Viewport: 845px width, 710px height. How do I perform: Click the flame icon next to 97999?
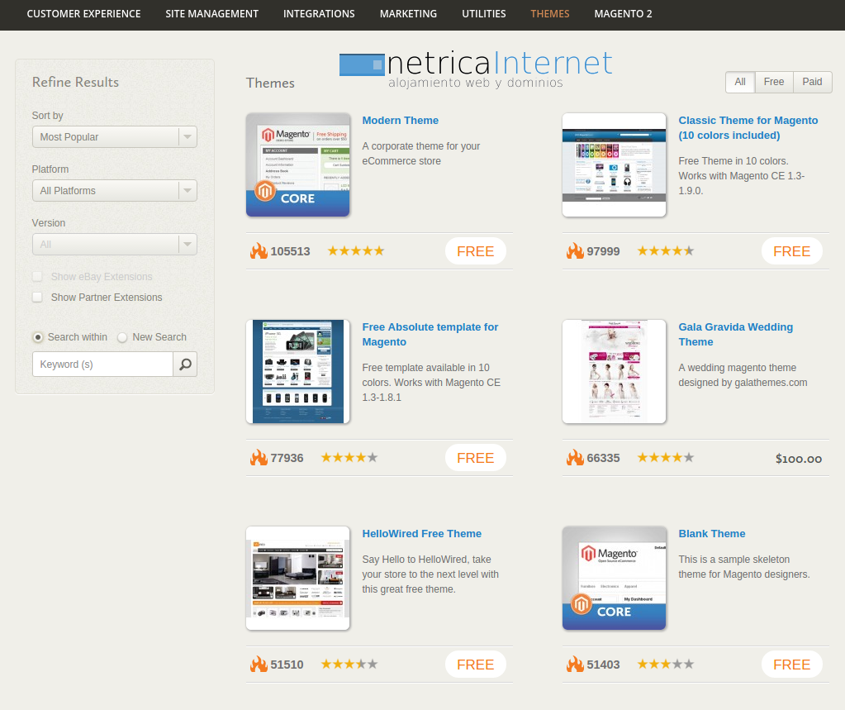[x=575, y=251]
